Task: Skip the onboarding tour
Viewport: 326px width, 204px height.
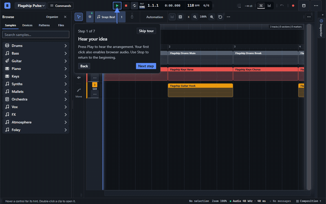Action: [146, 31]
